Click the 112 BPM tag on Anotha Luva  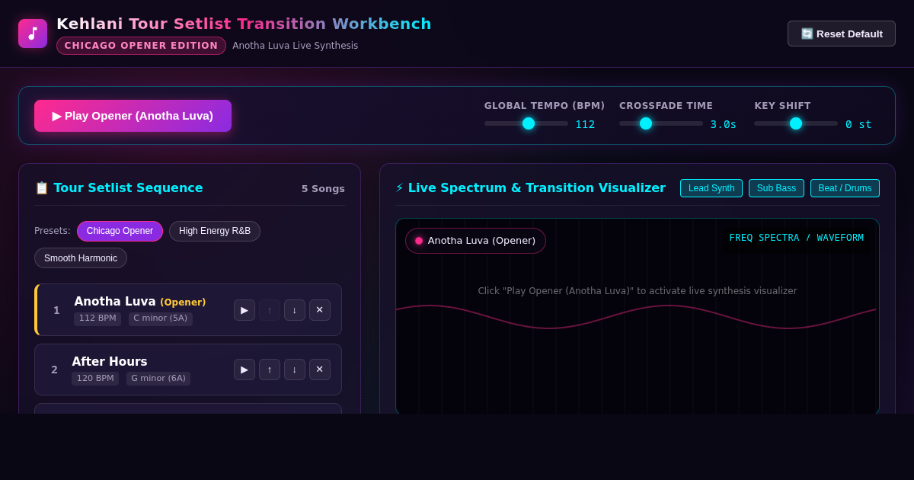click(x=97, y=318)
